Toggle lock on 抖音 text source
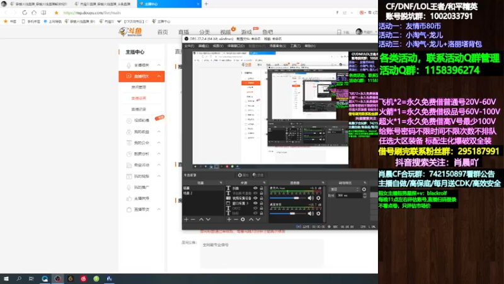The width and height of the screenshot is (504, 284). tap(261, 188)
